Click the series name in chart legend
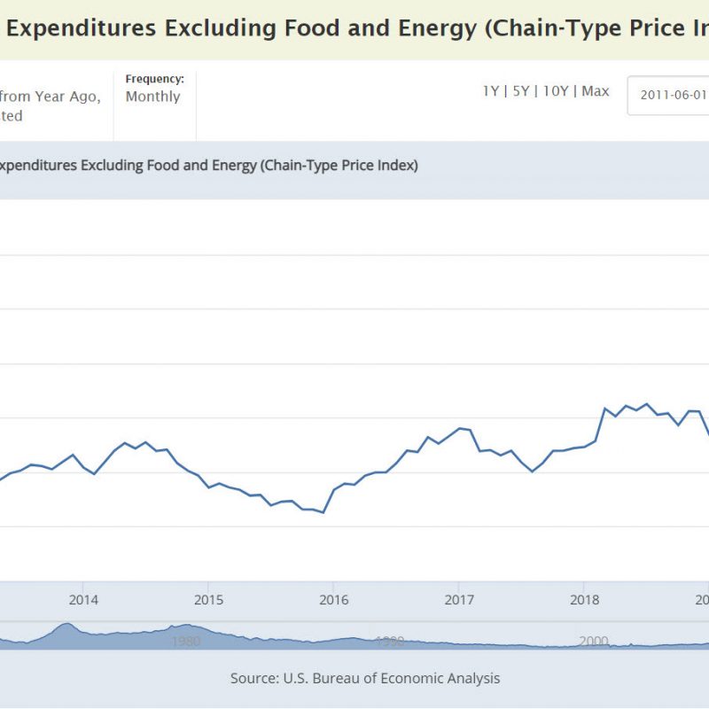The image size is (709, 709). coord(209,165)
